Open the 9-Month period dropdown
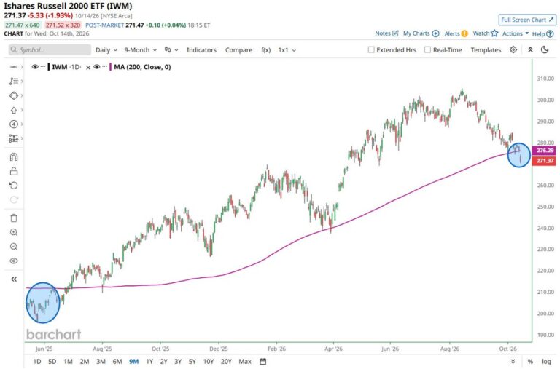The height and width of the screenshot is (369, 560). 140,50
